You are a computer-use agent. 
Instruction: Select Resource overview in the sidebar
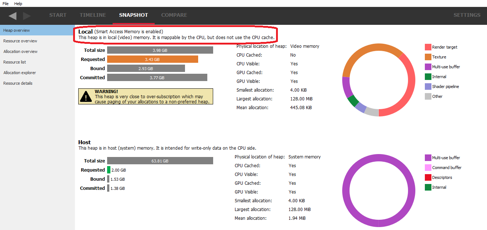(20, 41)
